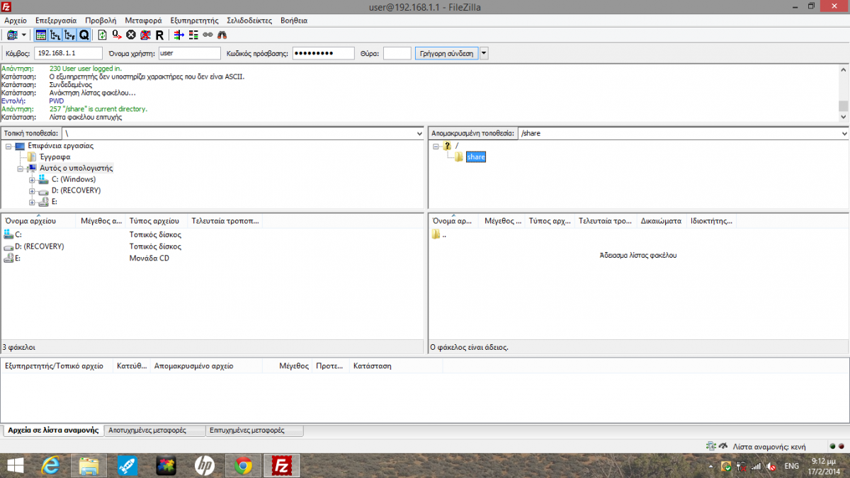
Task: Switch to Αρχεία σε λίστα αναμονής tab
Action: 53,430
